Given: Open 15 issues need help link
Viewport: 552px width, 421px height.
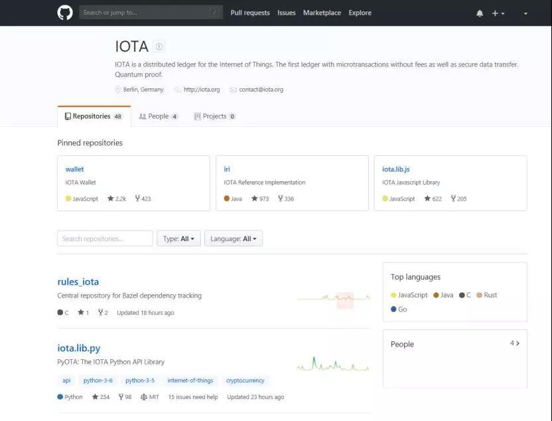Looking at the screenshot, I should coord(193,397).
